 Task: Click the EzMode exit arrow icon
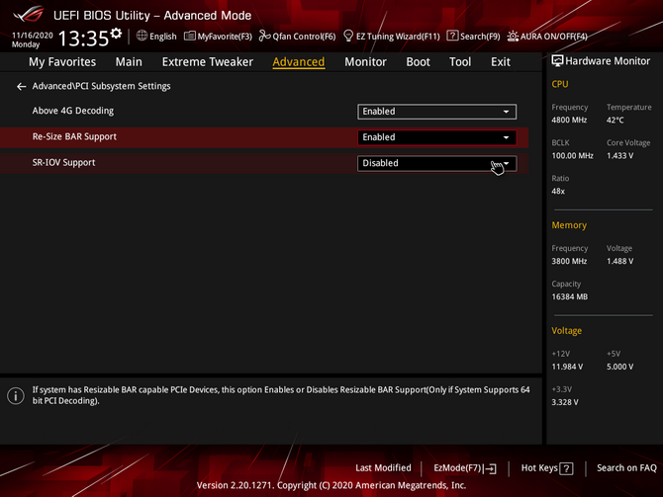coord(491,468)
